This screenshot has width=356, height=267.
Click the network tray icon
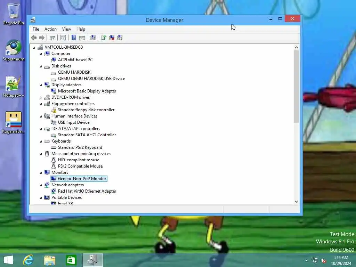315,260
